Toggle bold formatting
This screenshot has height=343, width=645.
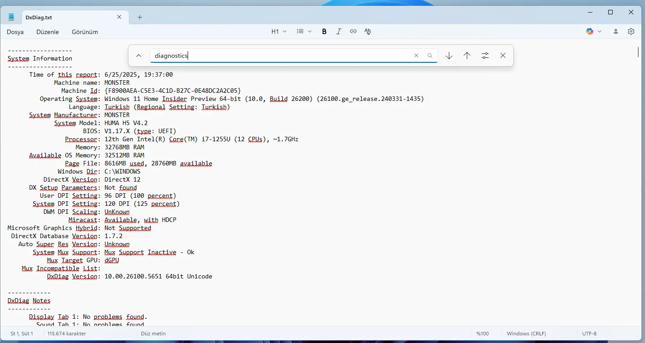324,31
